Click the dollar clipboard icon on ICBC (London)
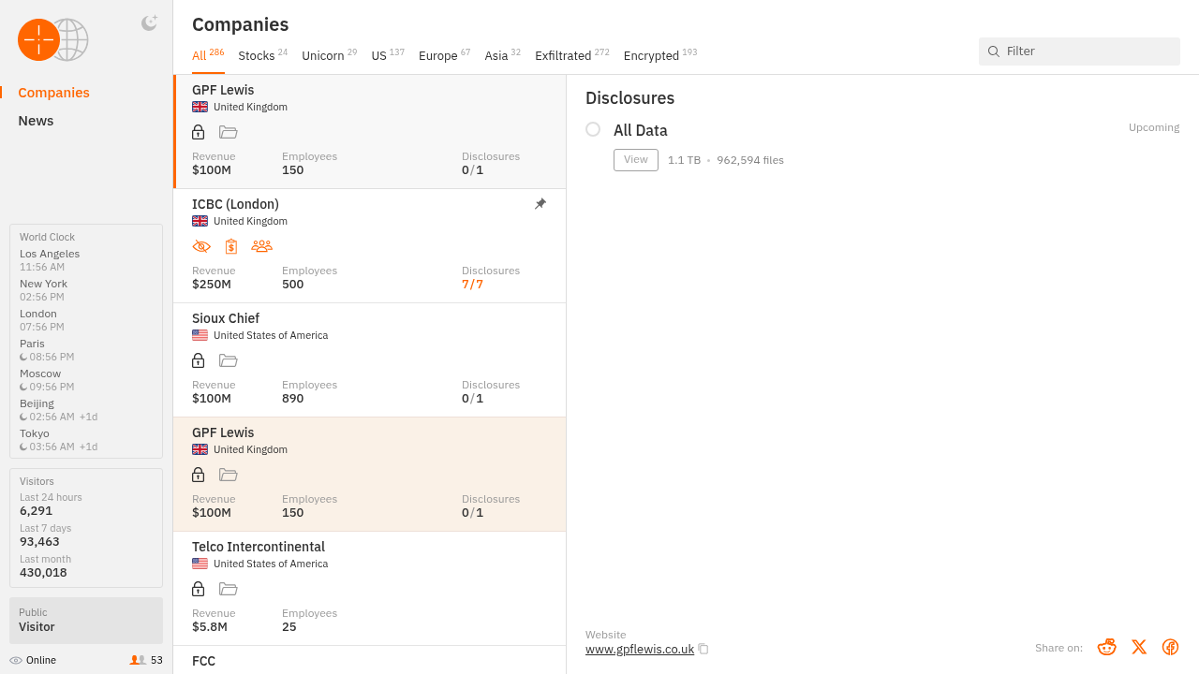The width and height of the screenshot is (1199, 674). click(x=231, y=246)
